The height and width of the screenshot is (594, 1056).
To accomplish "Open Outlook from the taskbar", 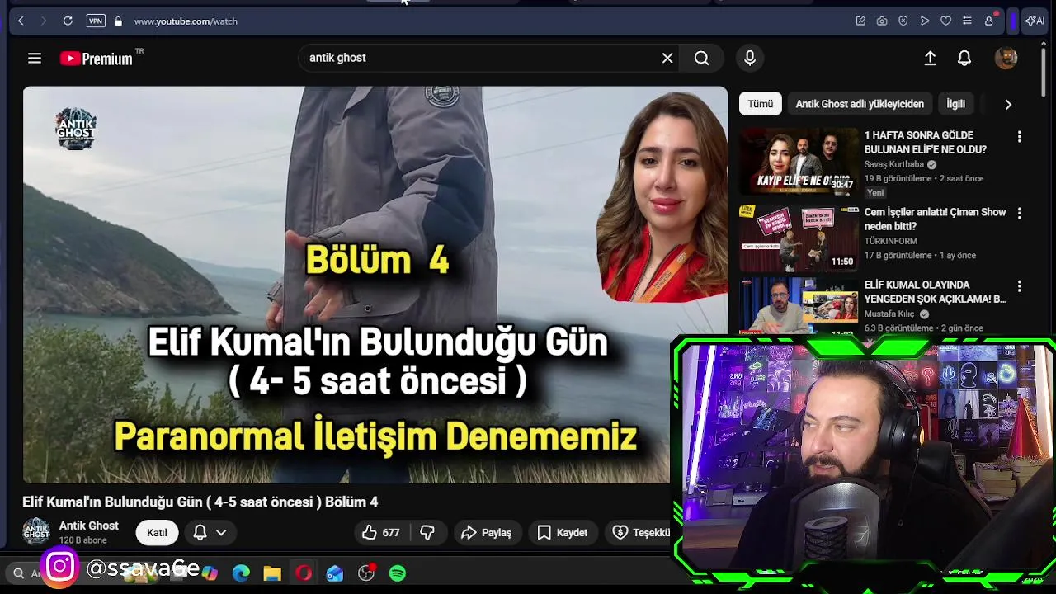I will (x=335, y=573).
